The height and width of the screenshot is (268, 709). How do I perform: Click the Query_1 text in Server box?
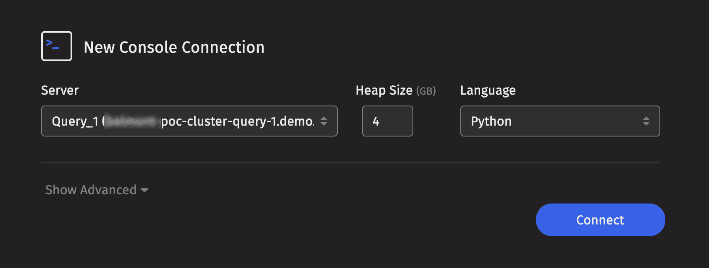click(75, 121)
